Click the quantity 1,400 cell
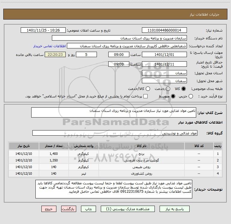231x224 pixels. [x=54, y=154]
